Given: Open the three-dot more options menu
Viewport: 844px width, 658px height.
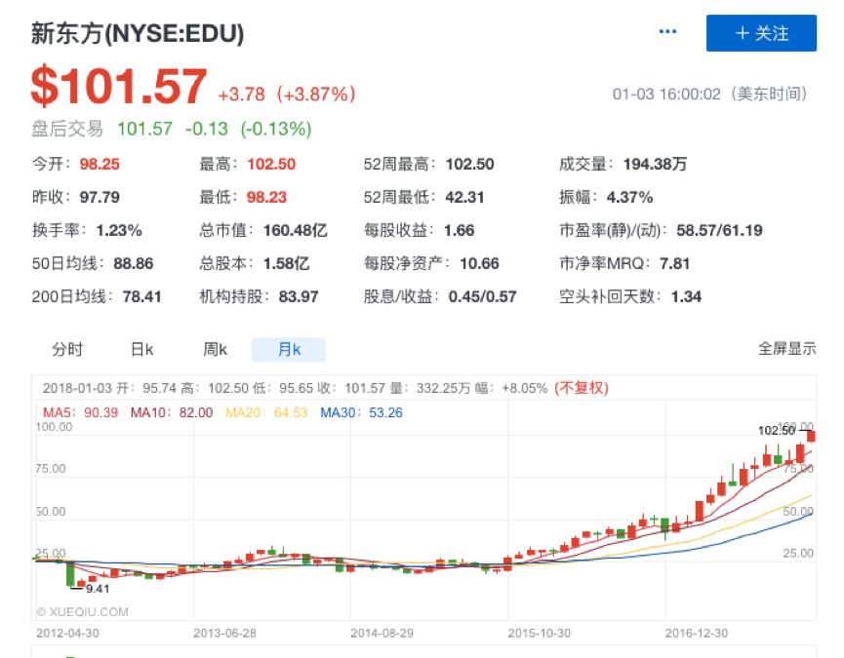Looking at the screenshot, I should pyautogui.click(x=667, y=32).
